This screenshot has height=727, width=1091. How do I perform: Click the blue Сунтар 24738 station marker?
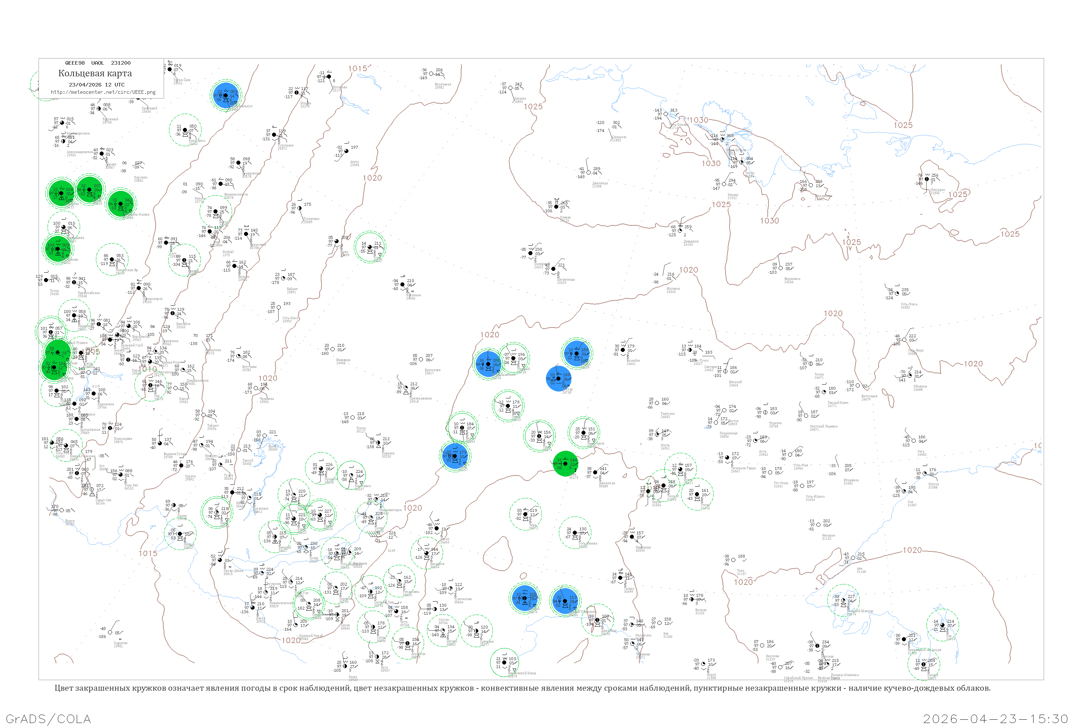pos(558,378)
